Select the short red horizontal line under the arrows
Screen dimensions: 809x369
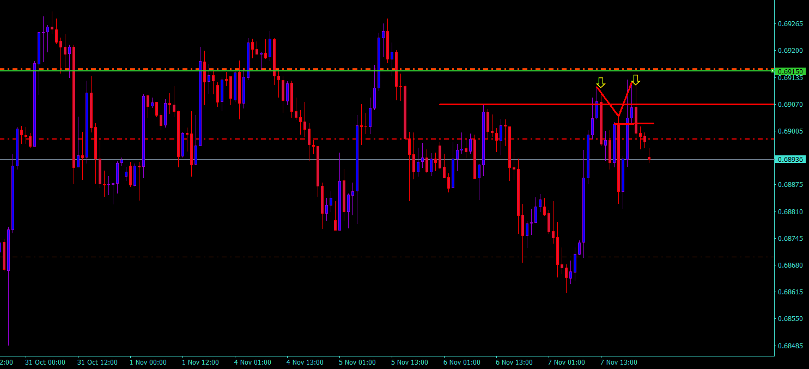tap(634, 124)
